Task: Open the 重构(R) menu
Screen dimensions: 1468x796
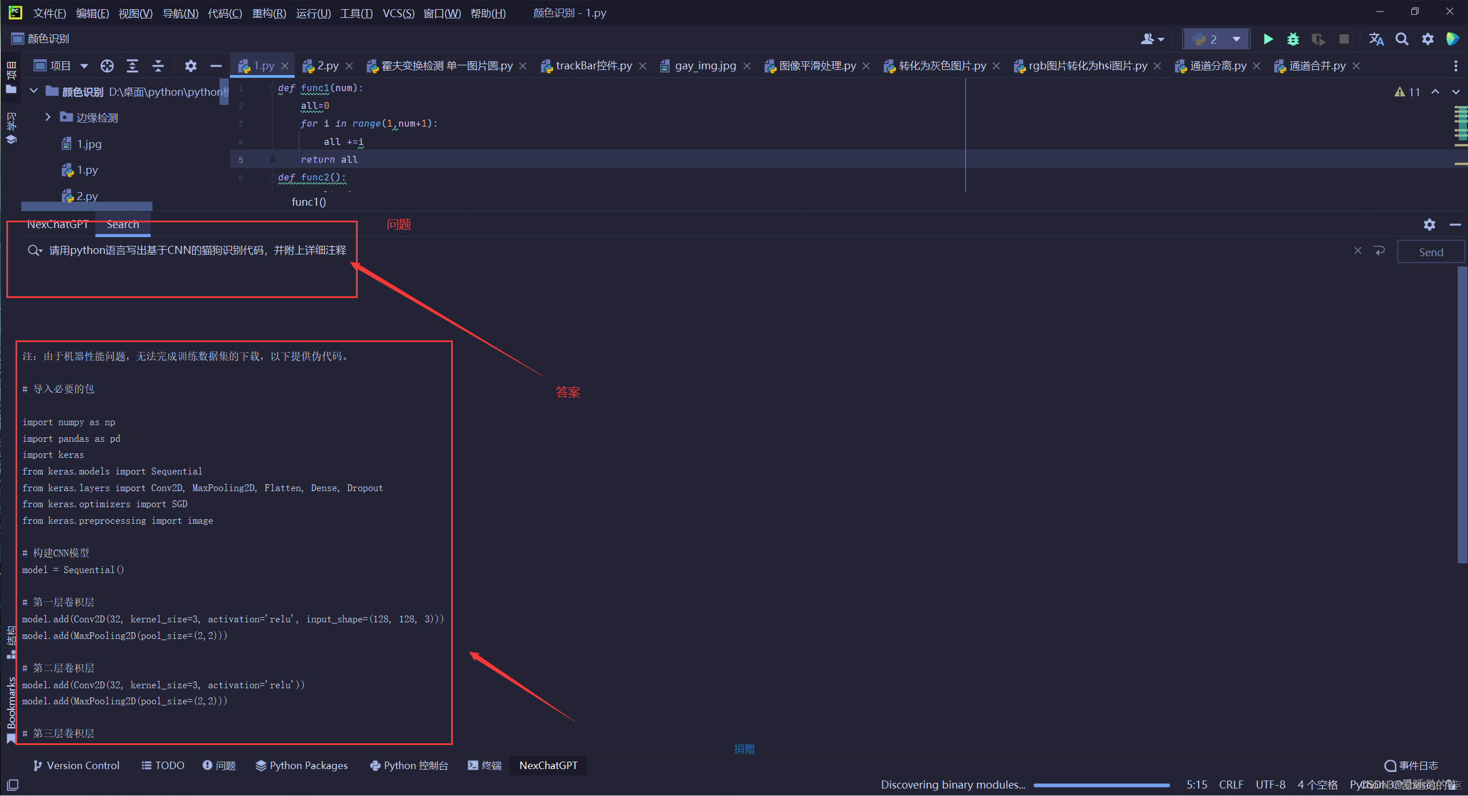Action: click(268, 13)
